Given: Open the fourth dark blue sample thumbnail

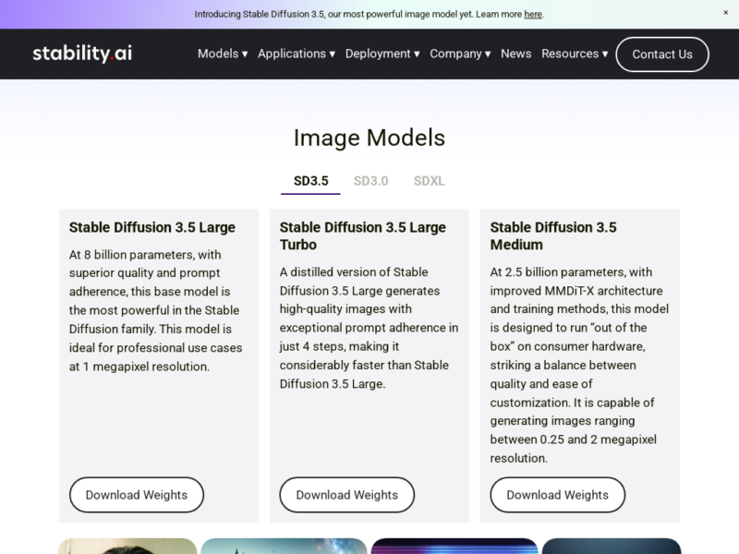Looking at the screenshot, I should [x=612, y=546].
